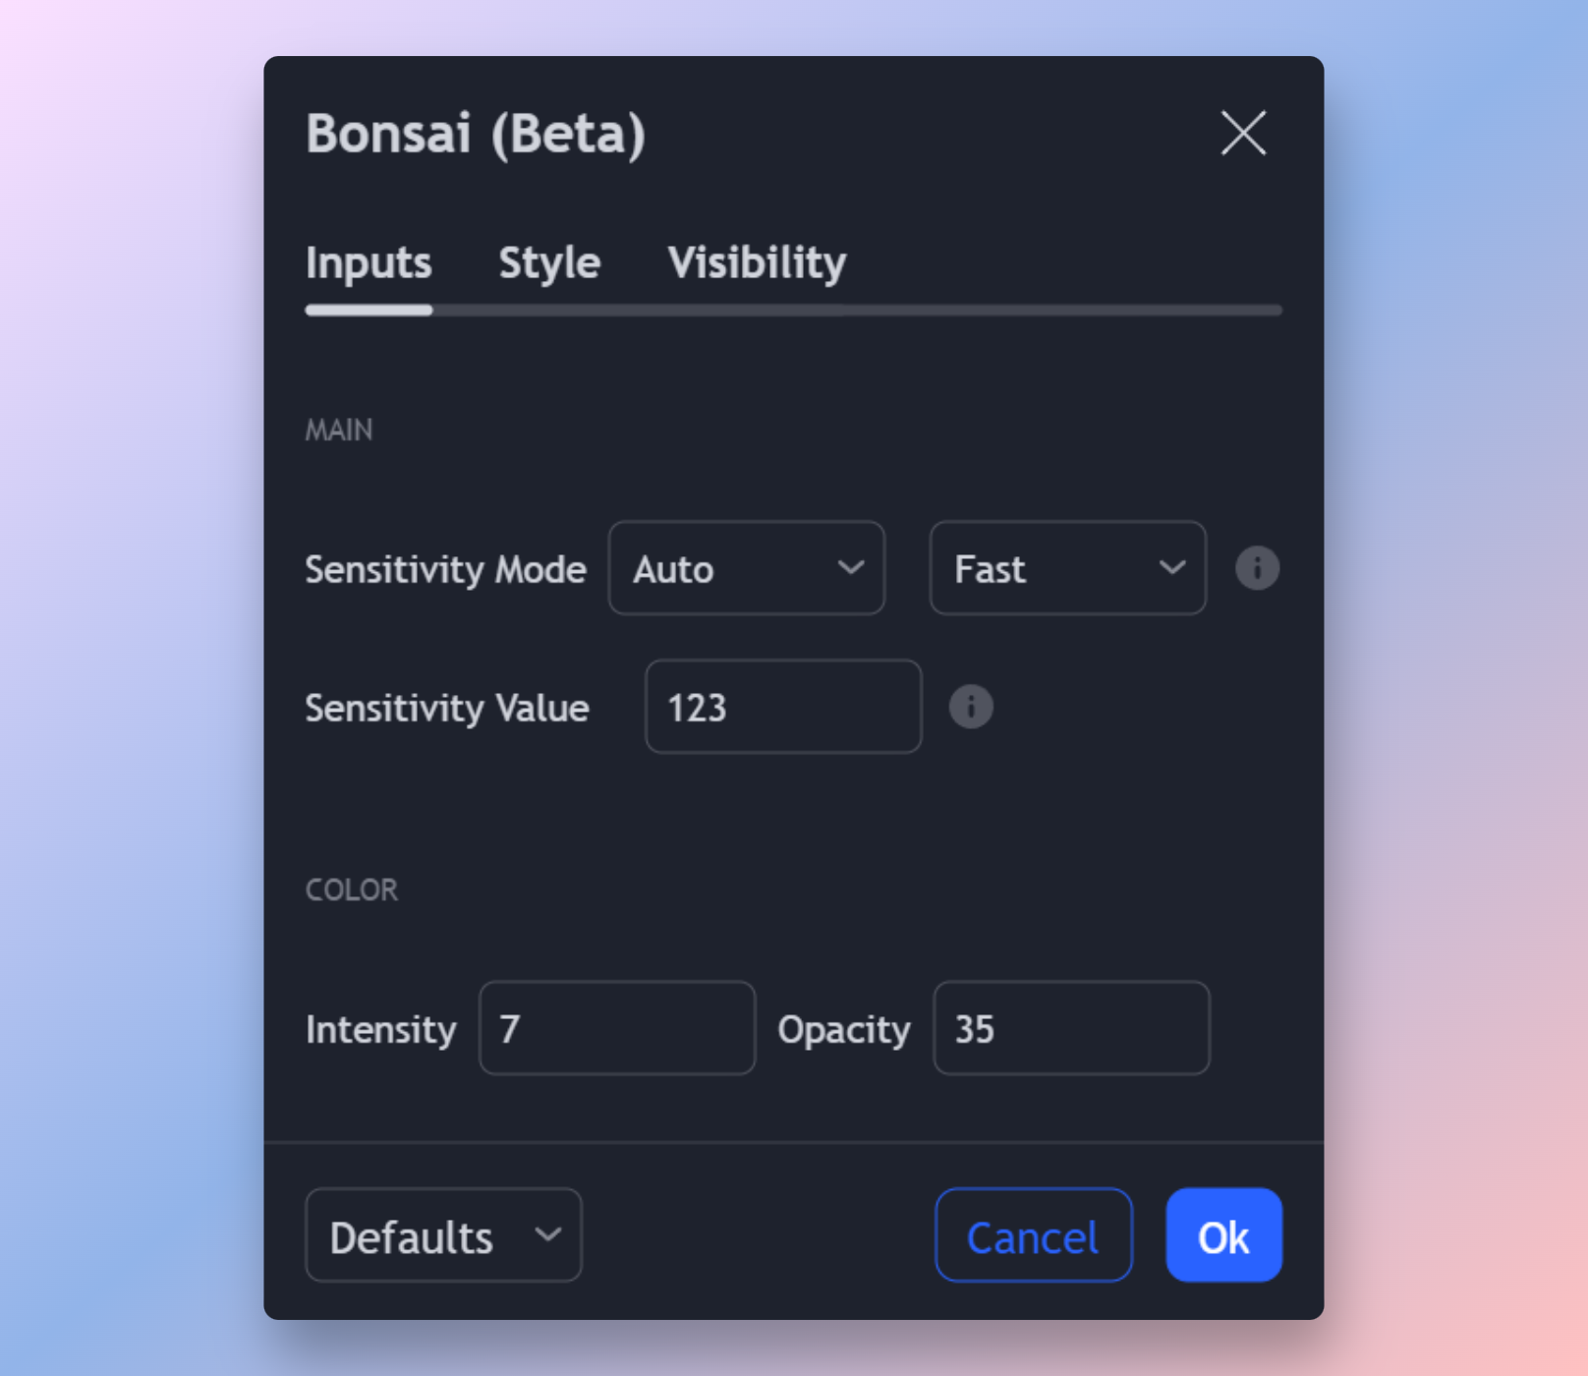Click the Intensity input field showing 7
The width and height of the screenshot is (1588, 1376).
click(x=617, y=1028)
